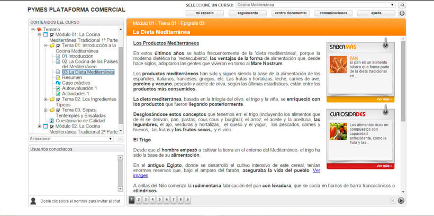Open the Curiosidades fruit thumbnail
Screen dimensions: 434x216
[x=338, y=131]
